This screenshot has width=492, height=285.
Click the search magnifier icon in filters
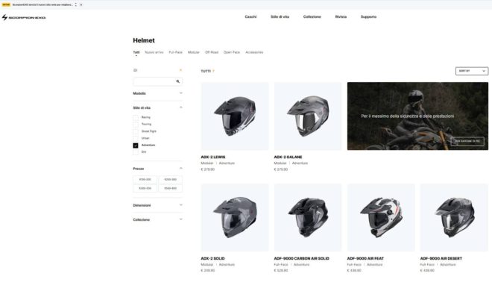click(x=178, y=81)
